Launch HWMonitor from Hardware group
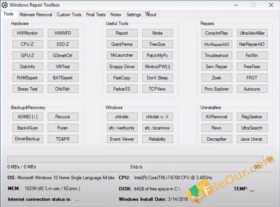The height and width of the screenshot is (207, 280). tap(28, 33)
